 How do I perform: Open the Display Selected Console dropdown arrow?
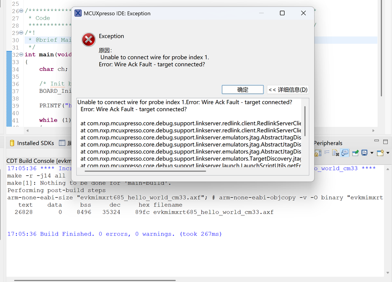click(x=372, y=153)
